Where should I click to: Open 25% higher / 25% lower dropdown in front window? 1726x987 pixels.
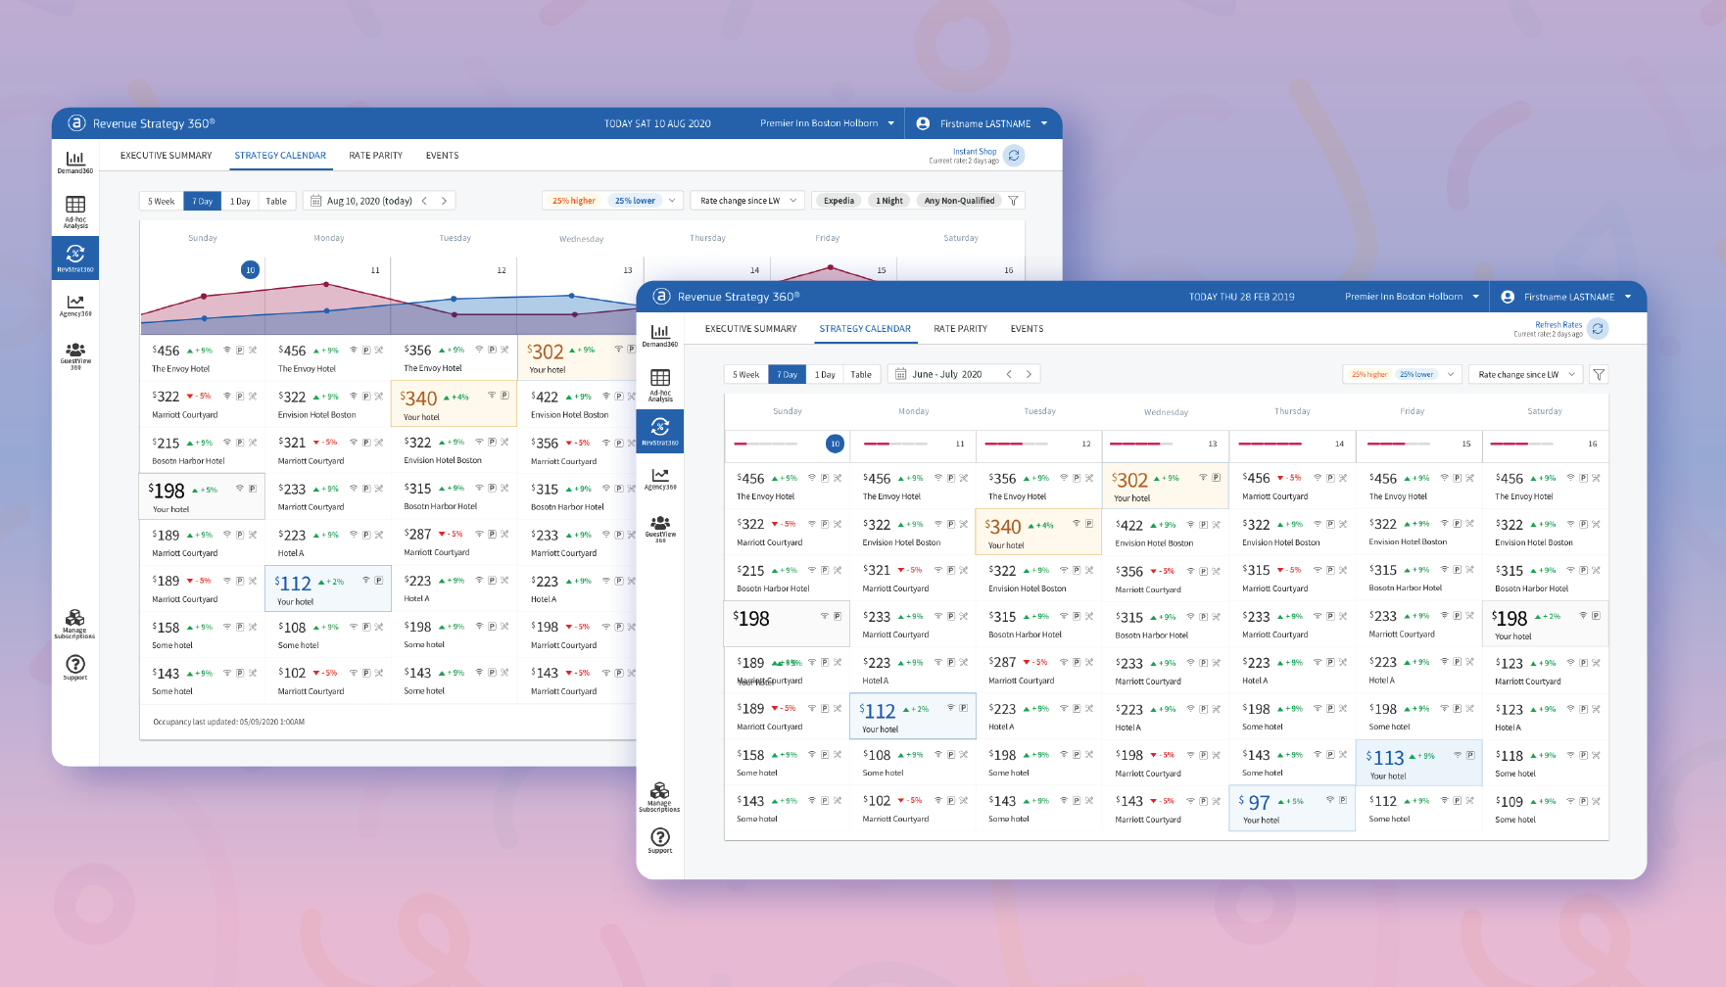point(1402,374)
